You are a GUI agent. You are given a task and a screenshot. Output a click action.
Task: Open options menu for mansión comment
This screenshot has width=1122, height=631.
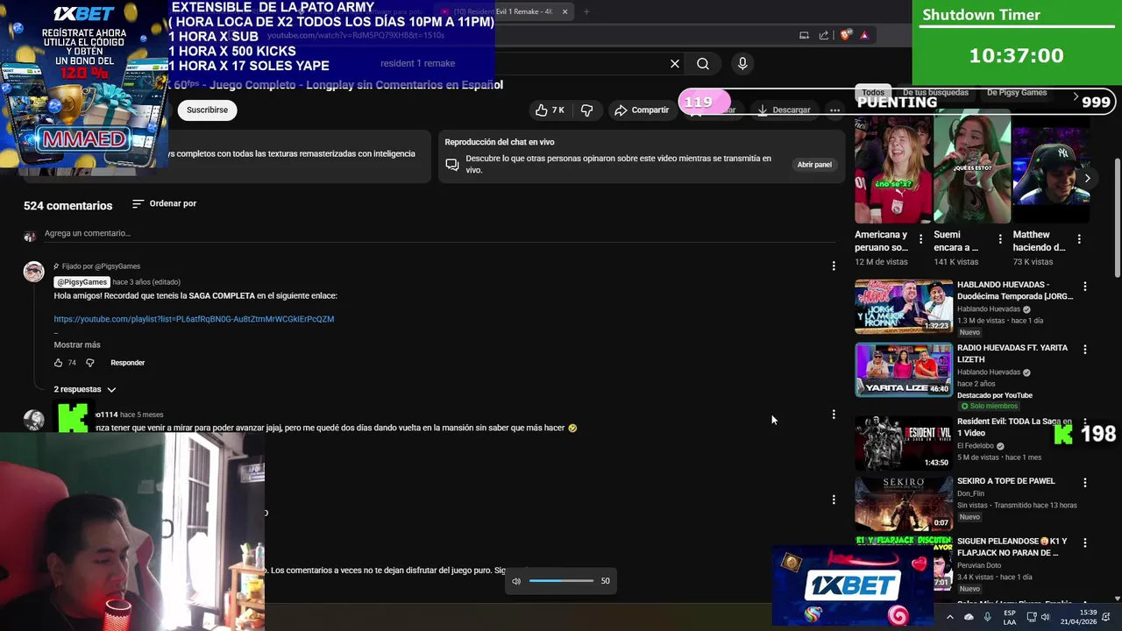tap(834, 415)
